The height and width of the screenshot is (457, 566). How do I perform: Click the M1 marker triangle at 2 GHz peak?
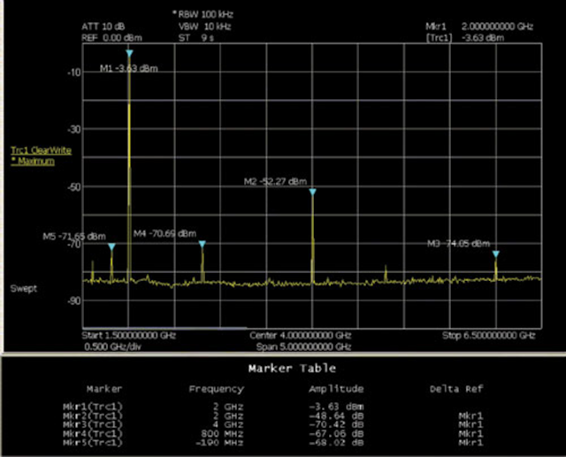(x=130, y=53)
